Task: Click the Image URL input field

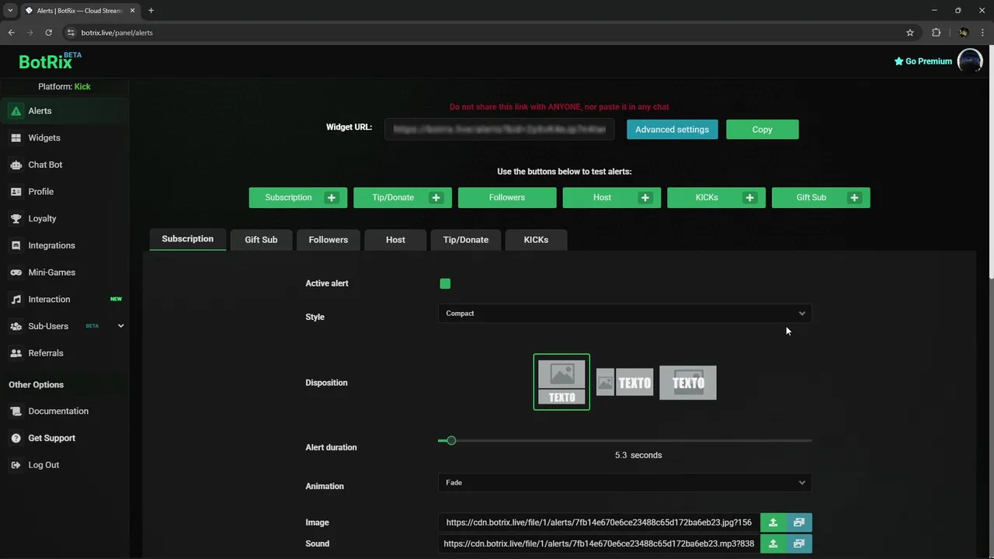Action: pyautogui.click(x=599, y=523)
